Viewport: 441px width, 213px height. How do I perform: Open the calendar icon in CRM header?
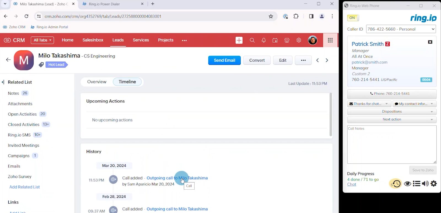pyautogui.click(x=275, y=40)
